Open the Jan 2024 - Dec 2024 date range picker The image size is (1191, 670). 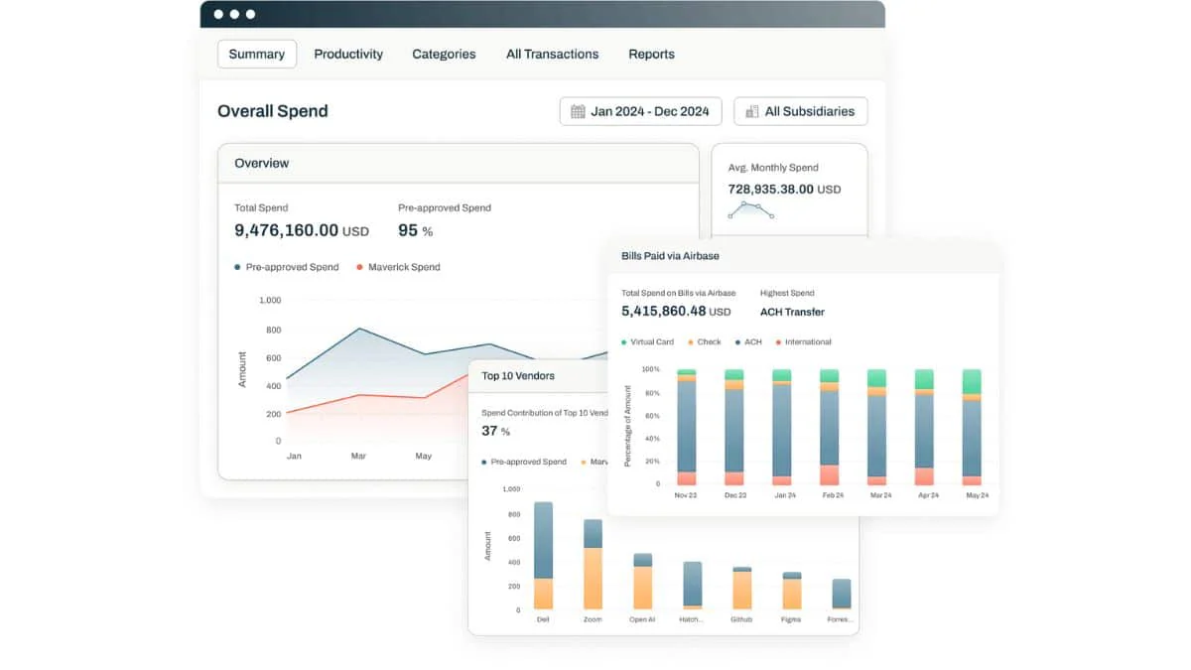[641, 111]
